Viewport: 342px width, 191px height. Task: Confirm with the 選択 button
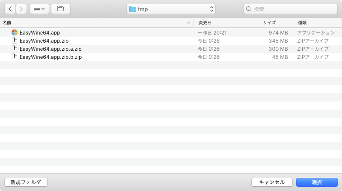point(317,182)
